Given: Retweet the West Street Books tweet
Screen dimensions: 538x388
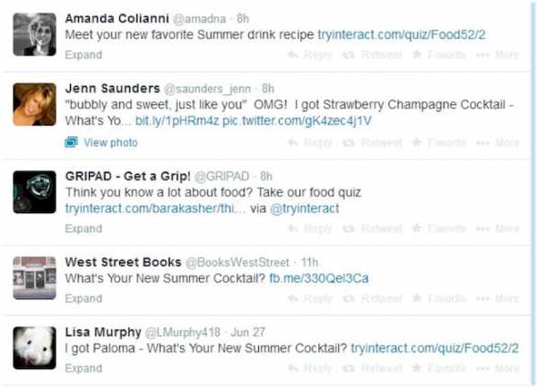Looking at the screenshot, I should tap(372, 298).
